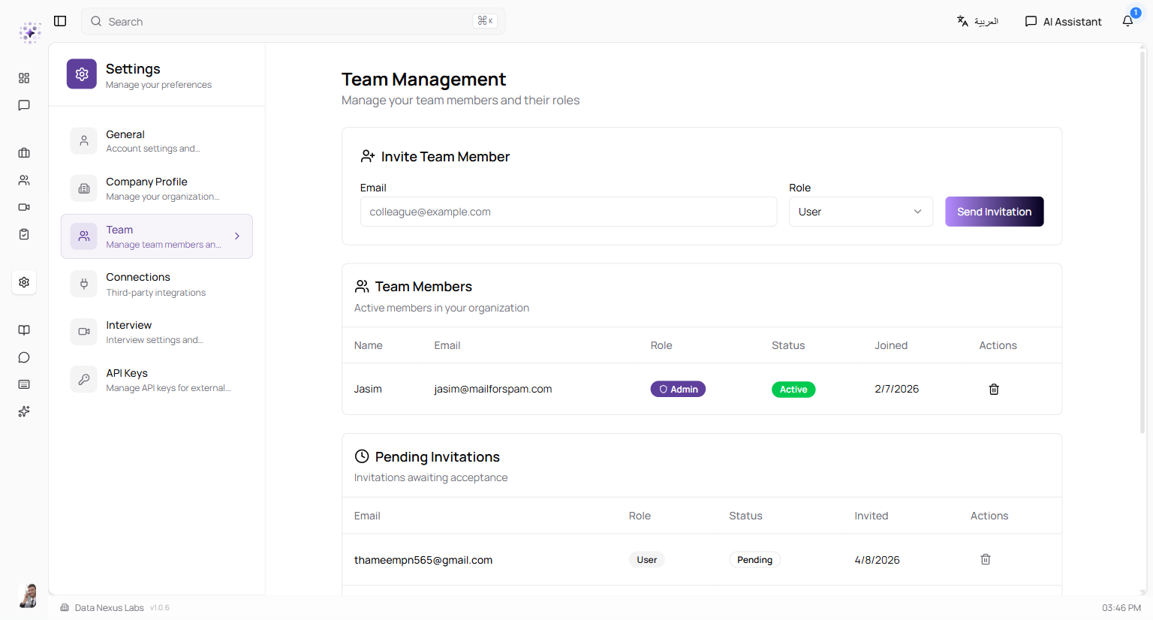Screen dimensions: 1153x620
Task: Toggle the sidebar panel icon
Action: click(x=60, y=21)
